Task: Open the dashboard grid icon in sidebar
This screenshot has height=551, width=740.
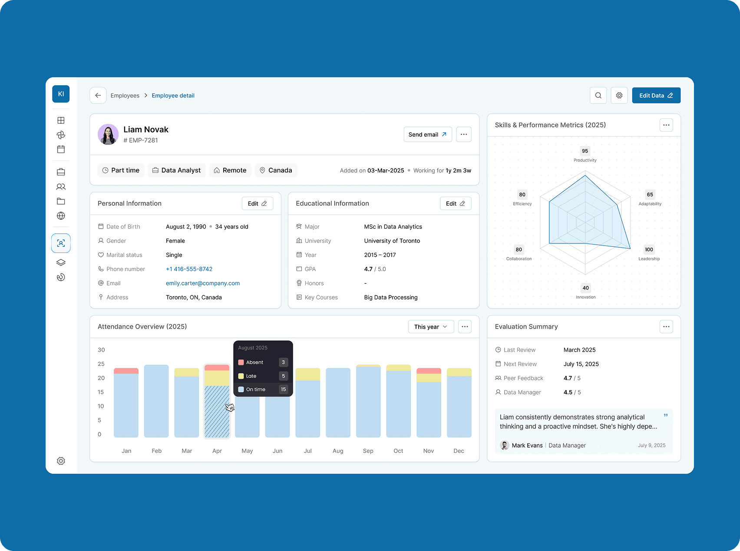Action: pyautogui.click(x=61, y=120)
